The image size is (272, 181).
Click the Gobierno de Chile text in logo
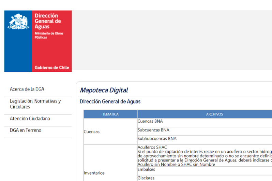pos(52,68)
